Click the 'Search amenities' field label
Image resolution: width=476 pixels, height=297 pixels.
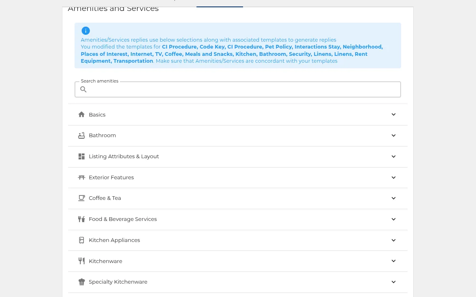[x=100, y=81]
